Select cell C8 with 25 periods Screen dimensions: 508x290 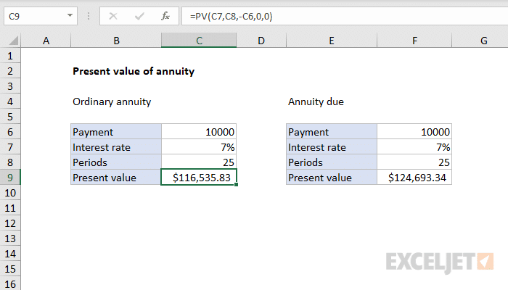click(199, 162)
